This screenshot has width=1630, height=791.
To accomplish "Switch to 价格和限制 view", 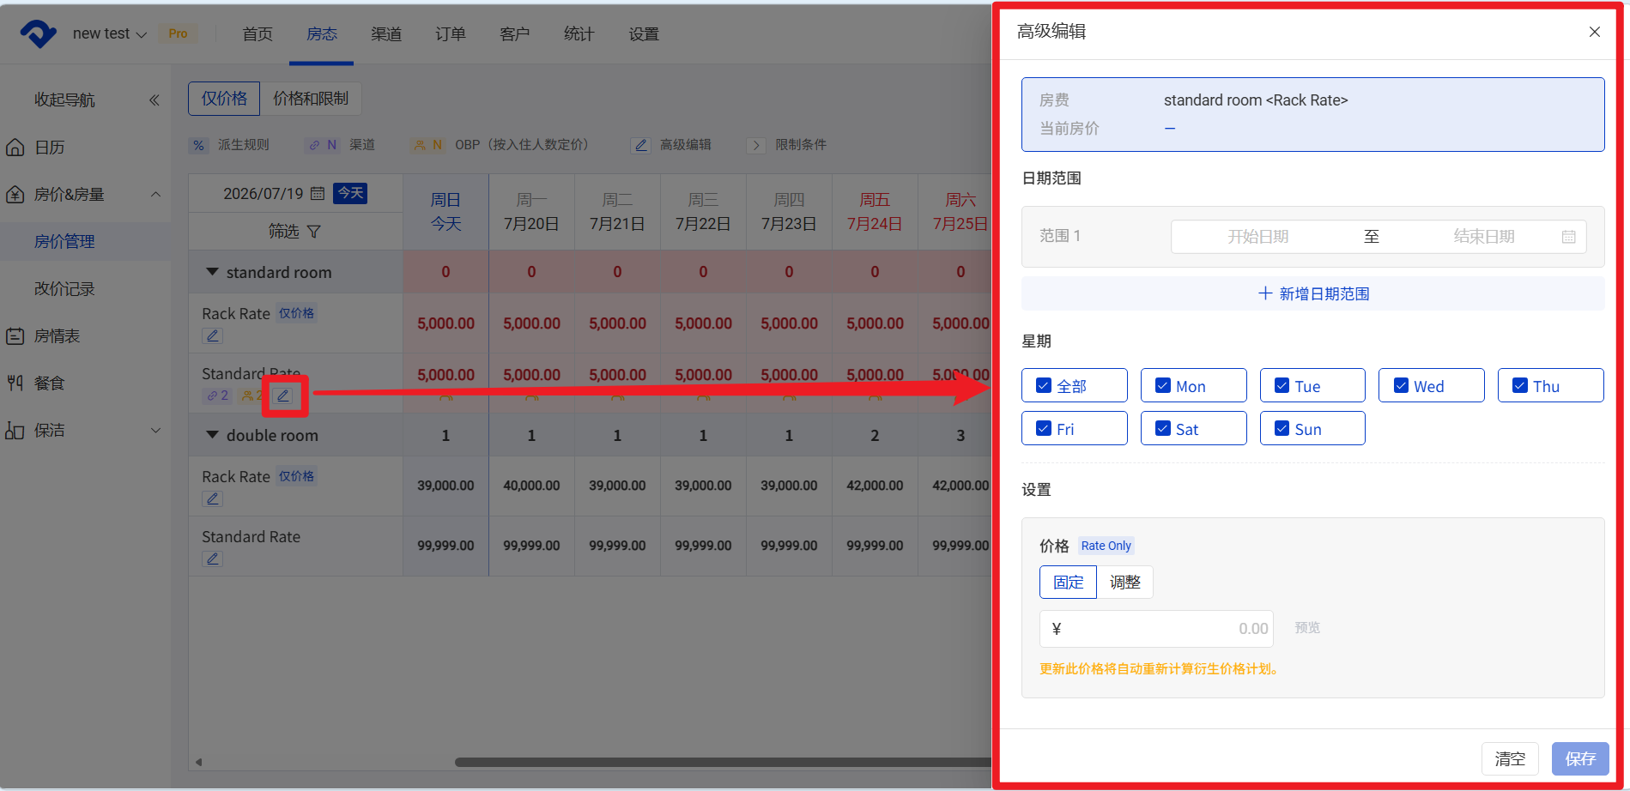I will pyautogui.click(x=311, y=99).
